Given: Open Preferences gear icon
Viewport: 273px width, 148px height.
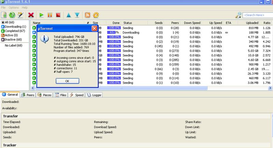Looking at the screenshot, I should (x=96, y=15).
